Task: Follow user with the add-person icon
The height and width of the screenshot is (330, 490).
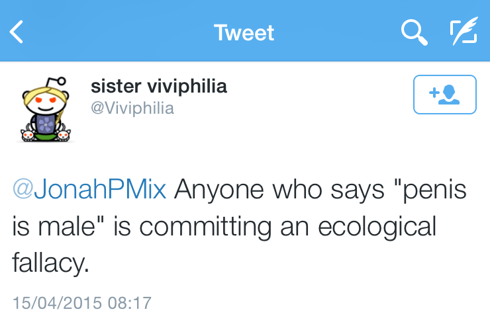Action: point(444,95)
